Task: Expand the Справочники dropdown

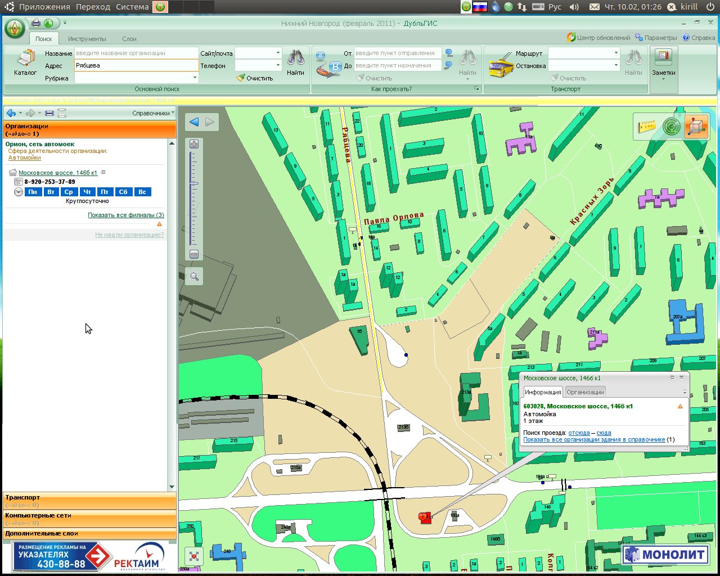Action: point(153,113)
